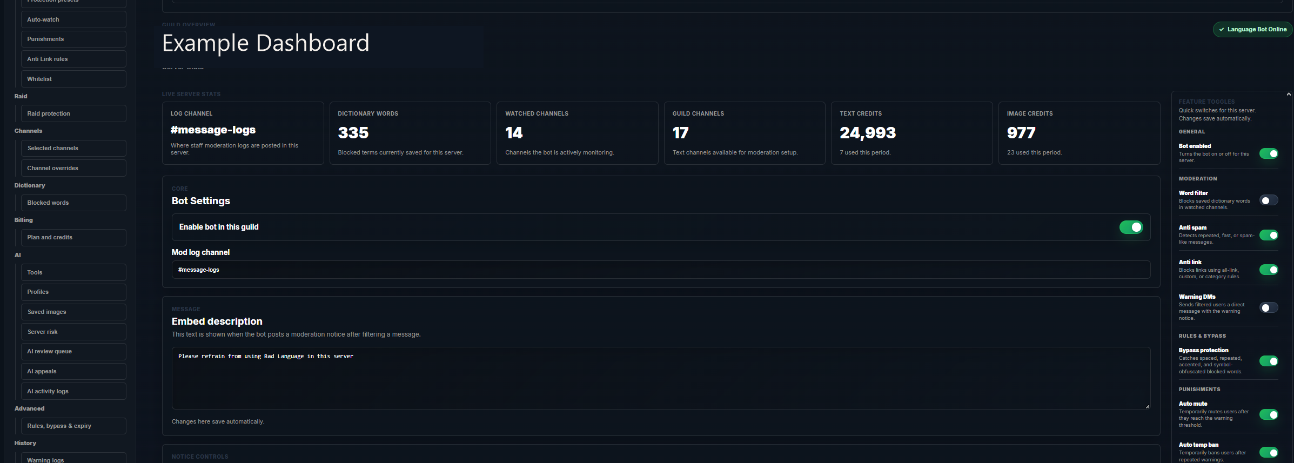This screenshot has height=463, width=1294.
Task: Click the checkmark icon in Online badge
Action: (1221, 29)
